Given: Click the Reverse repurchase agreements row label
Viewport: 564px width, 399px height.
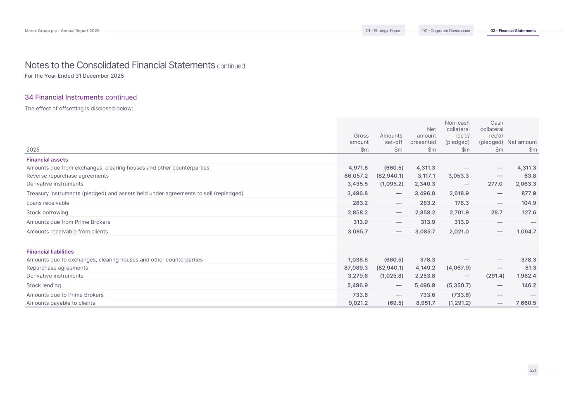Looking at the screenshot, I should coord(67,176).
